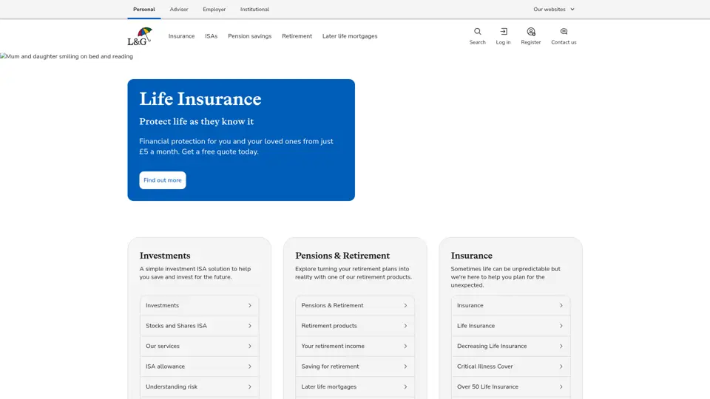Click the L&G umbrella logo
The image size is (710, 399).
tap(140, 36)
